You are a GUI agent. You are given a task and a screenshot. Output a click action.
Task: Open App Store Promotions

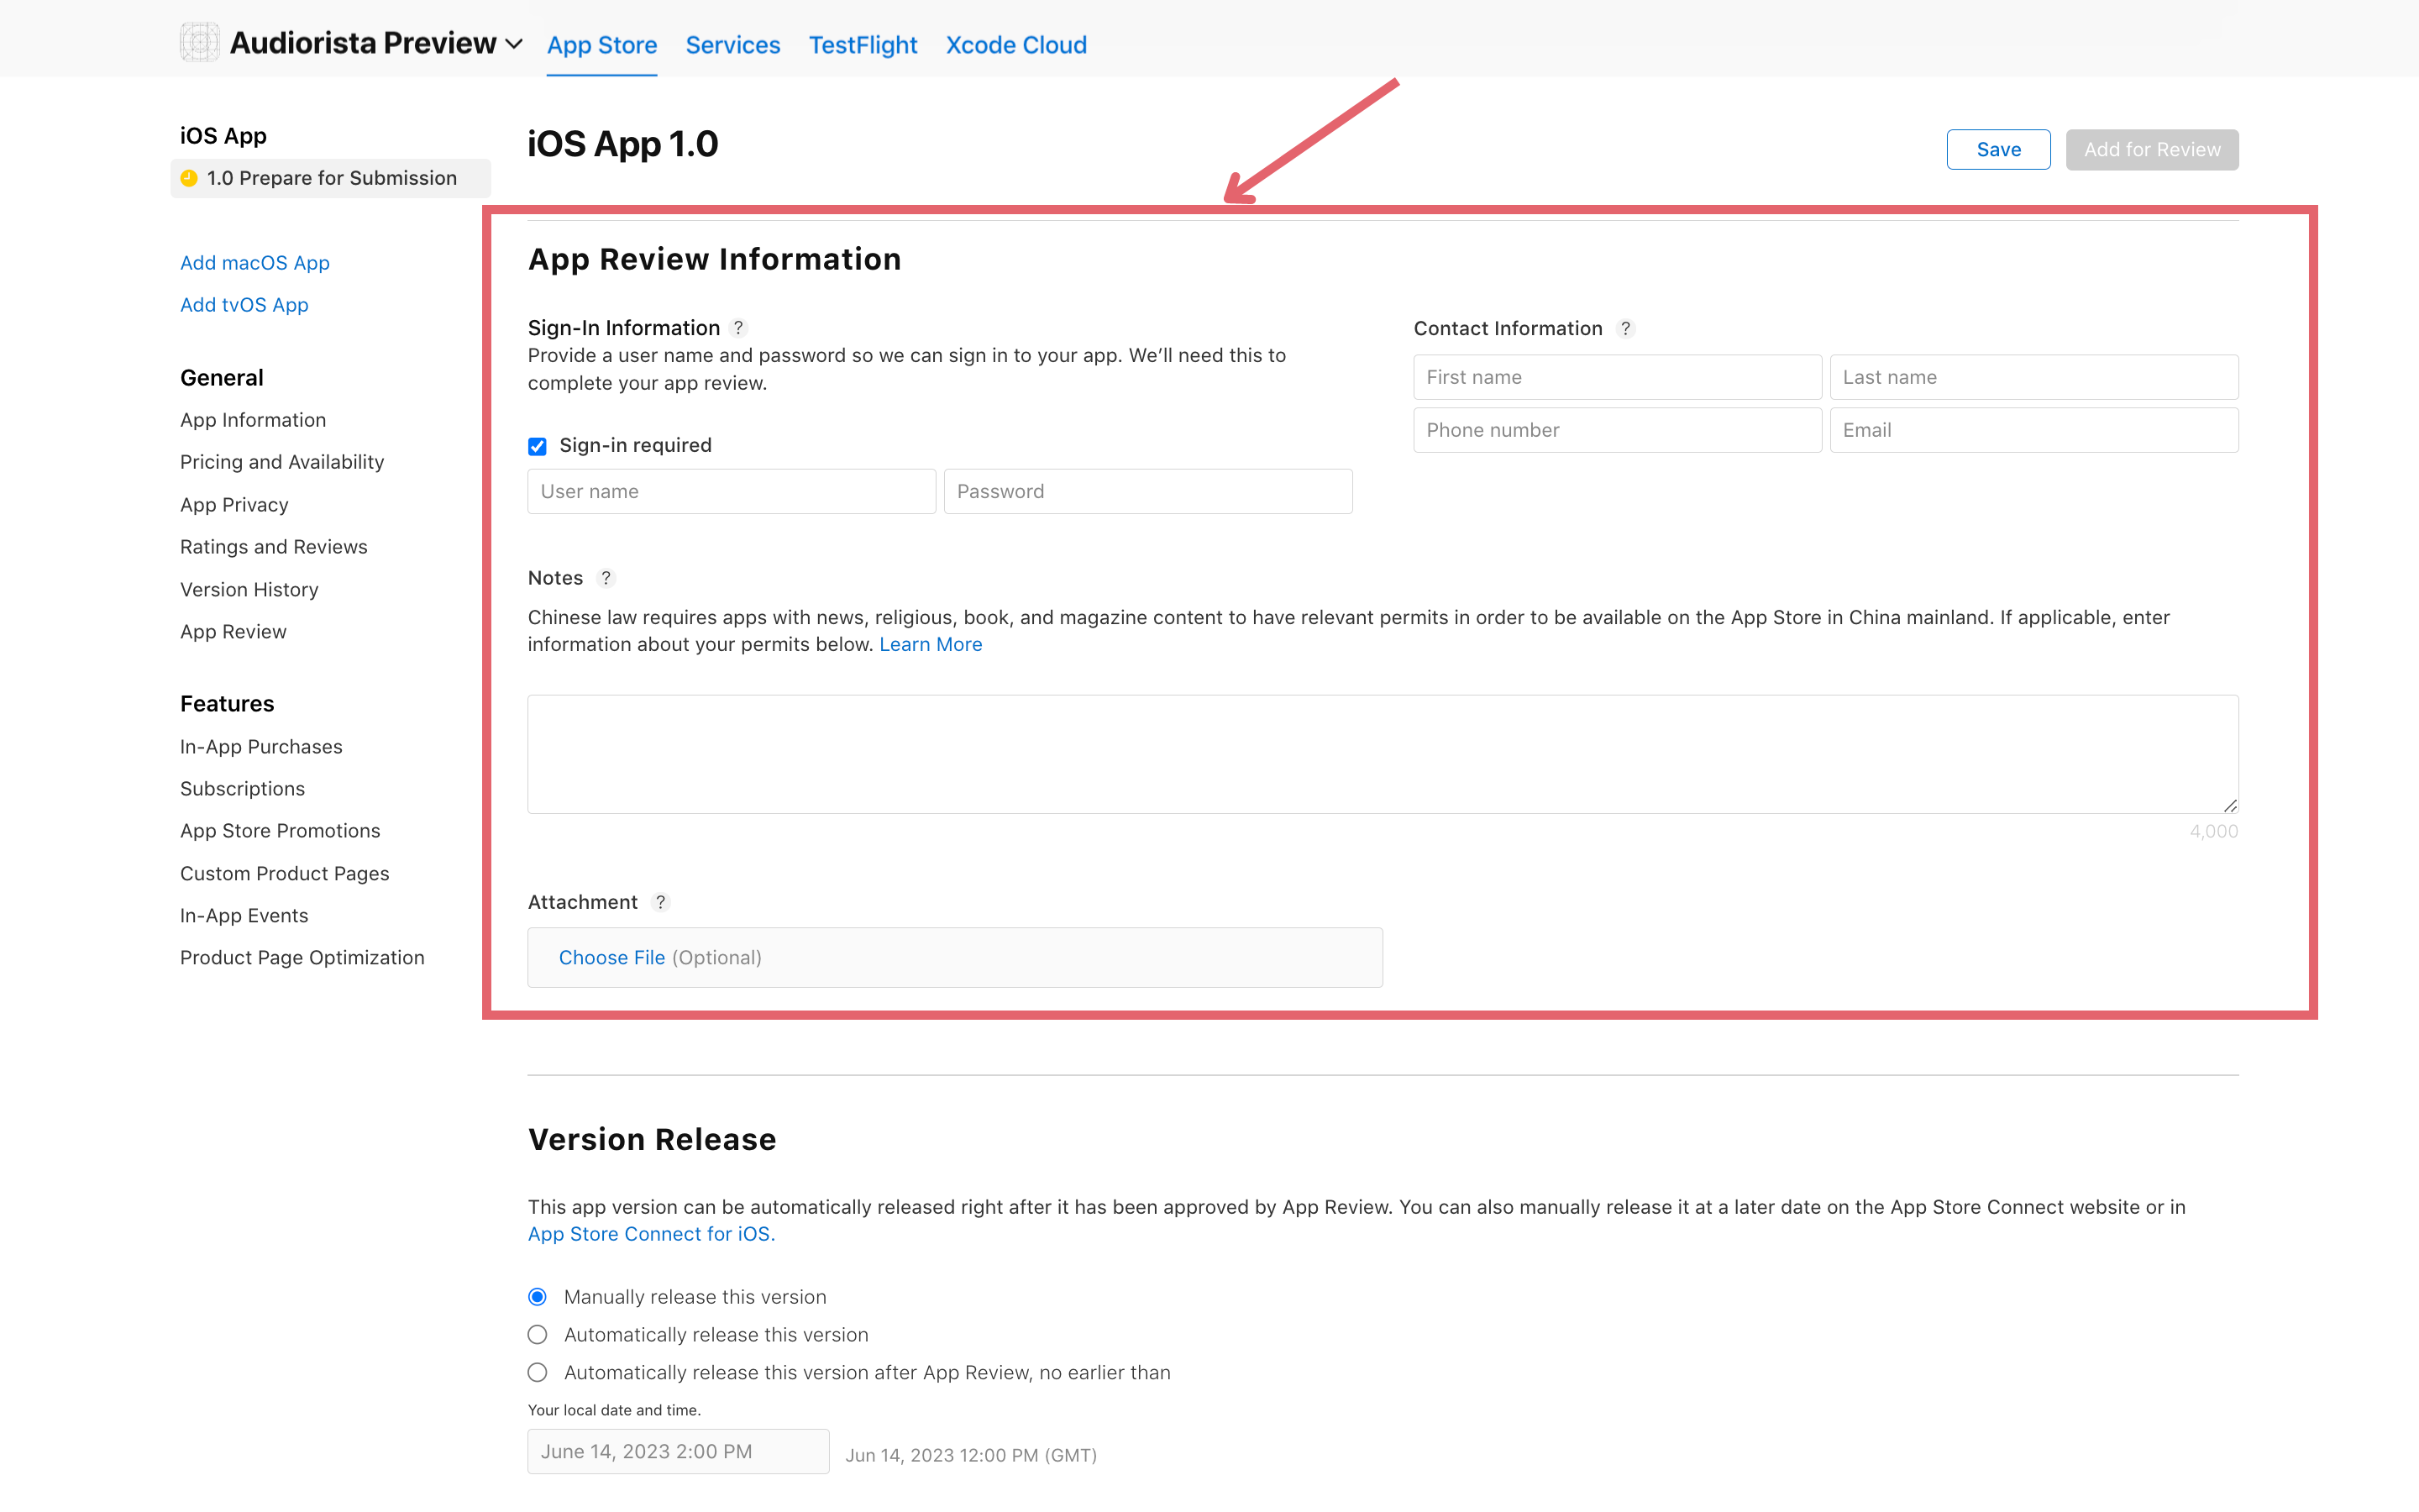coord(280,831)
